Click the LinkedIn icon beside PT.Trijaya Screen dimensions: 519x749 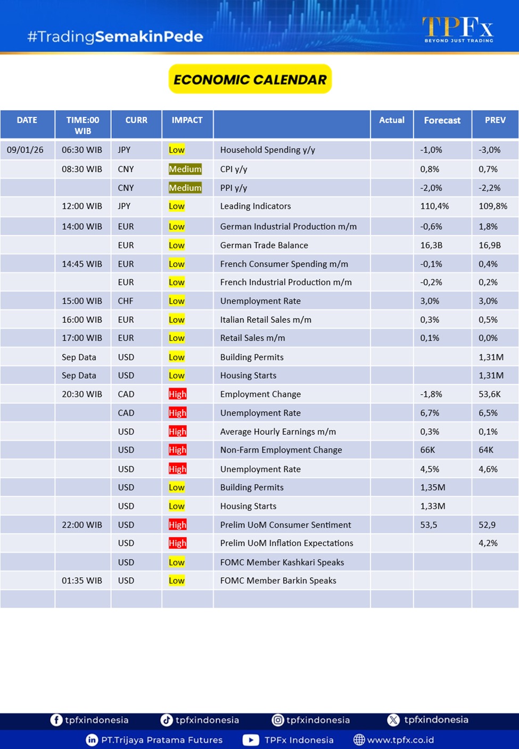point(92,740)
